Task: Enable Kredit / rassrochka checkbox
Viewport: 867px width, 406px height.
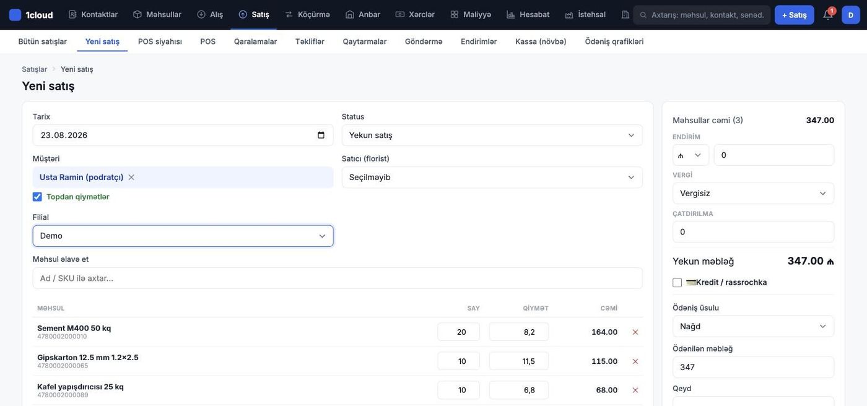Action: (x=677, y=283)
